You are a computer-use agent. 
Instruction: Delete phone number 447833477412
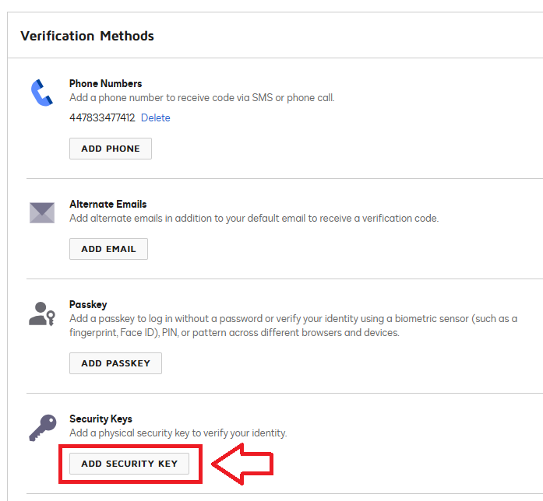(x=155, y=117)
